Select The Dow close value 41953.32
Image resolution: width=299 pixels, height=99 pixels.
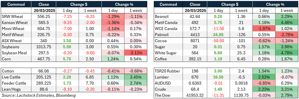[x=195, y=95]
